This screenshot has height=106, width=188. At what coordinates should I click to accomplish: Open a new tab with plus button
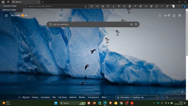click(x=43, y=2)
